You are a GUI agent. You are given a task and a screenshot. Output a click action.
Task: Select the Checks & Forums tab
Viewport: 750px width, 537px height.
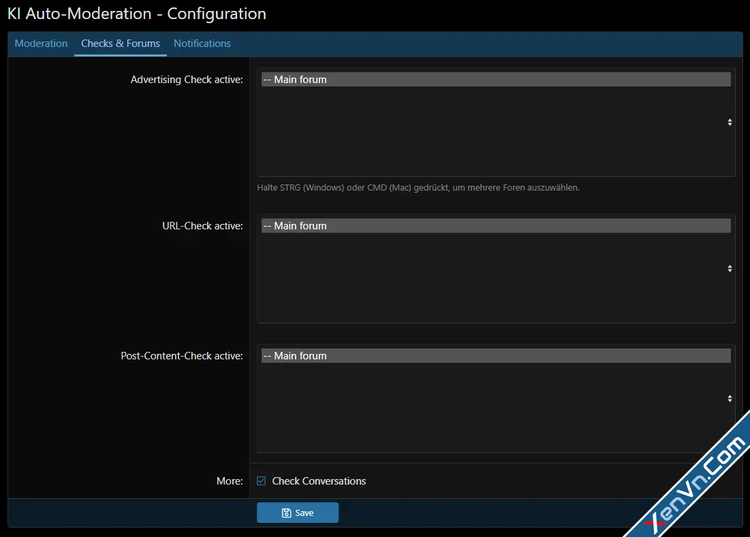pyautogui.click(x=121, y=44)
